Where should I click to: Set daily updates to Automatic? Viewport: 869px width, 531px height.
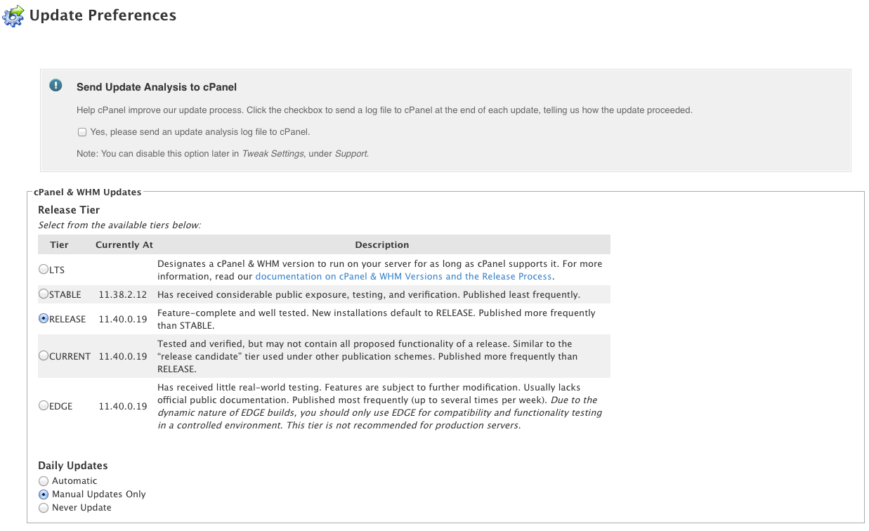click(44, 481)
